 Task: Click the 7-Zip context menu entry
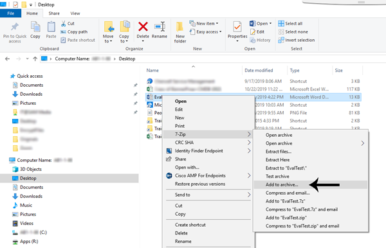click(208, 134)
